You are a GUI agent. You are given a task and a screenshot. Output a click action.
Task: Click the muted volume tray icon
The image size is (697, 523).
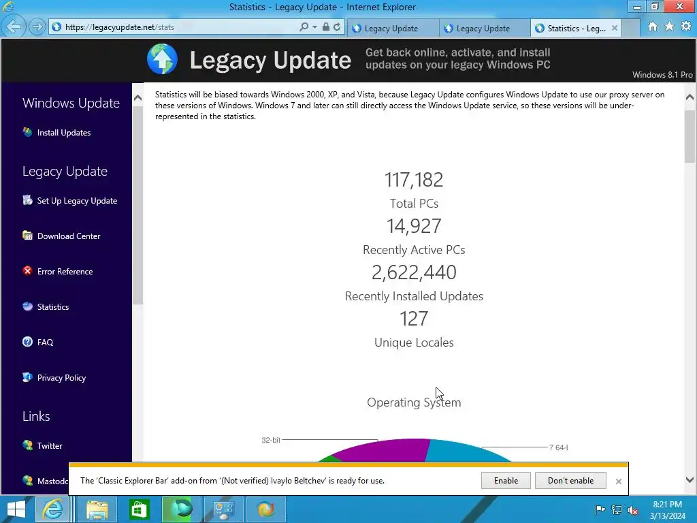tap(633, 509)
